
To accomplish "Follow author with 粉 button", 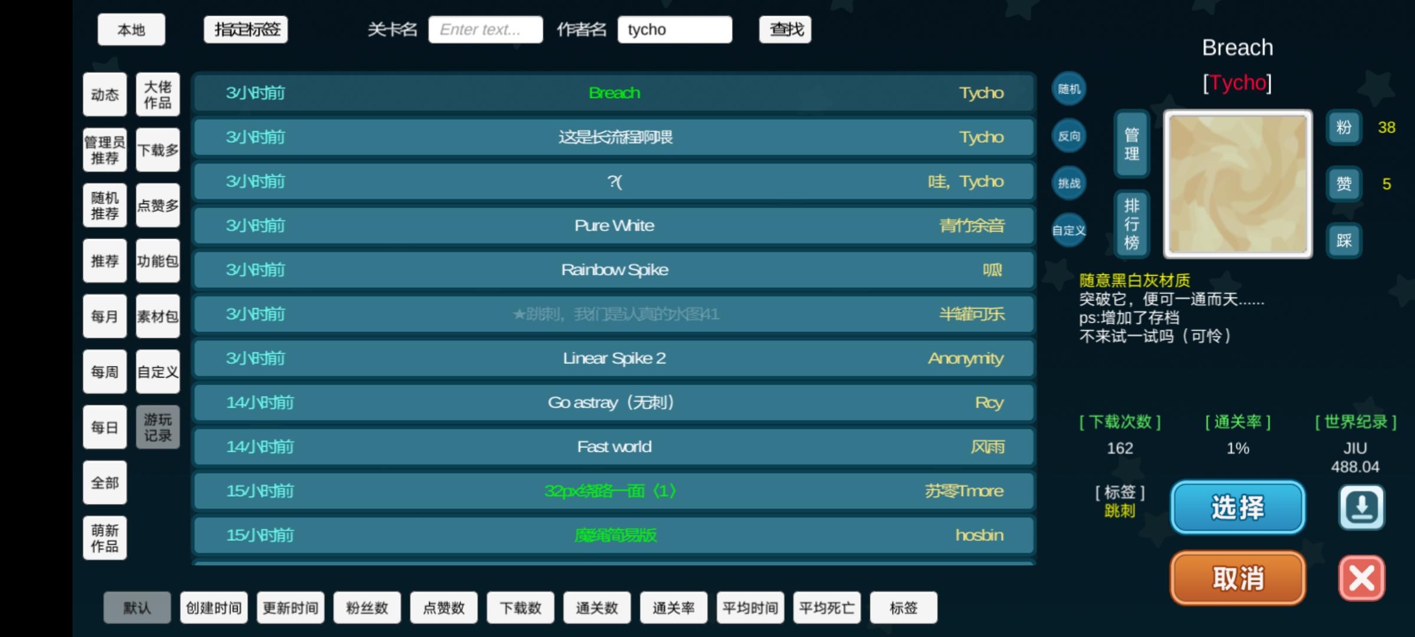I will [x=1344, y=127].
